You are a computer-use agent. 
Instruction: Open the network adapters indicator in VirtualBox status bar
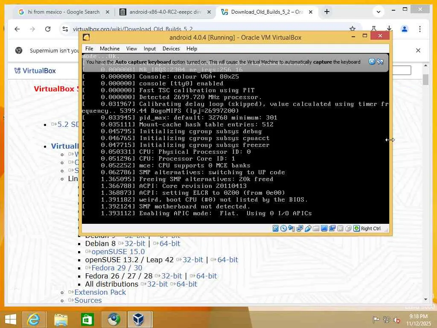(300, 228)
